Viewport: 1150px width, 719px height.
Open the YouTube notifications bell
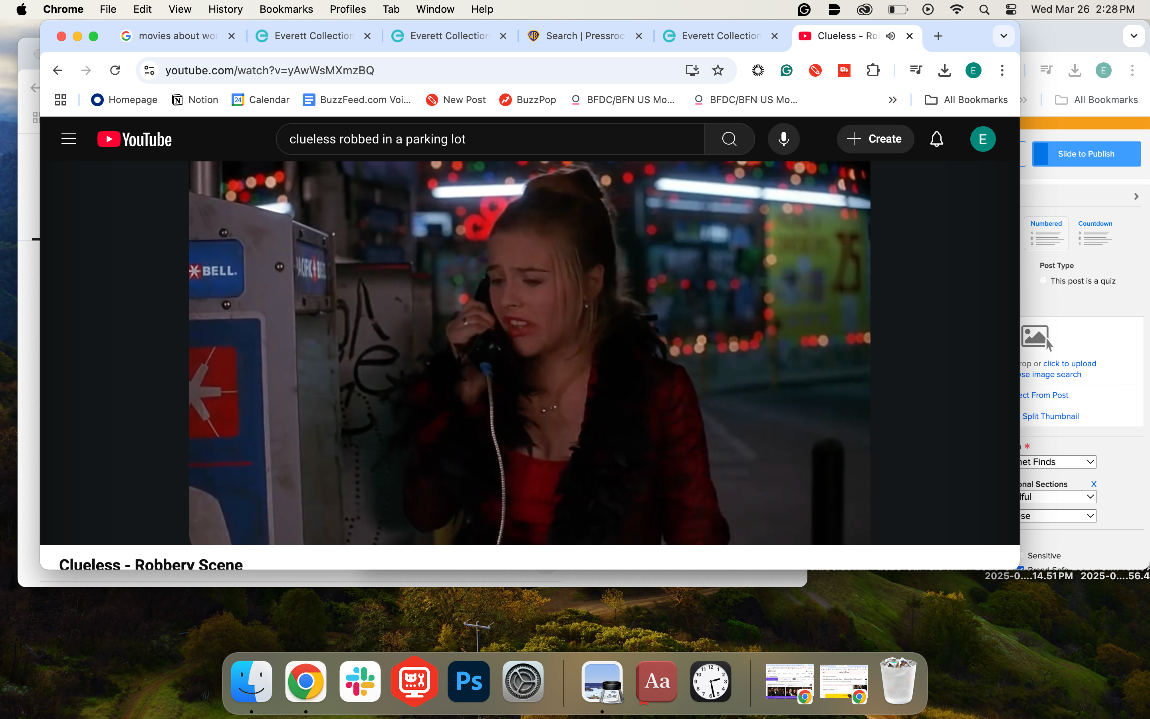(x=936, y=139)
